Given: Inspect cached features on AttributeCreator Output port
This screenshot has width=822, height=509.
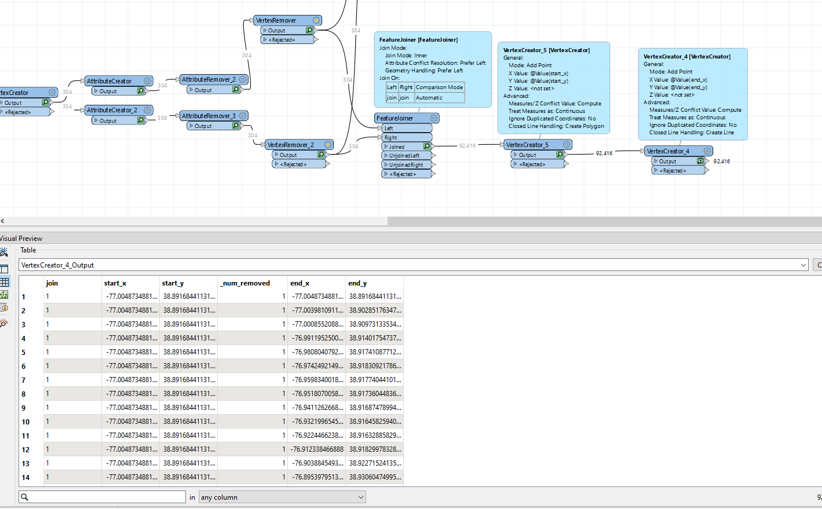Looking at the screenshot, I should [141, 91].
